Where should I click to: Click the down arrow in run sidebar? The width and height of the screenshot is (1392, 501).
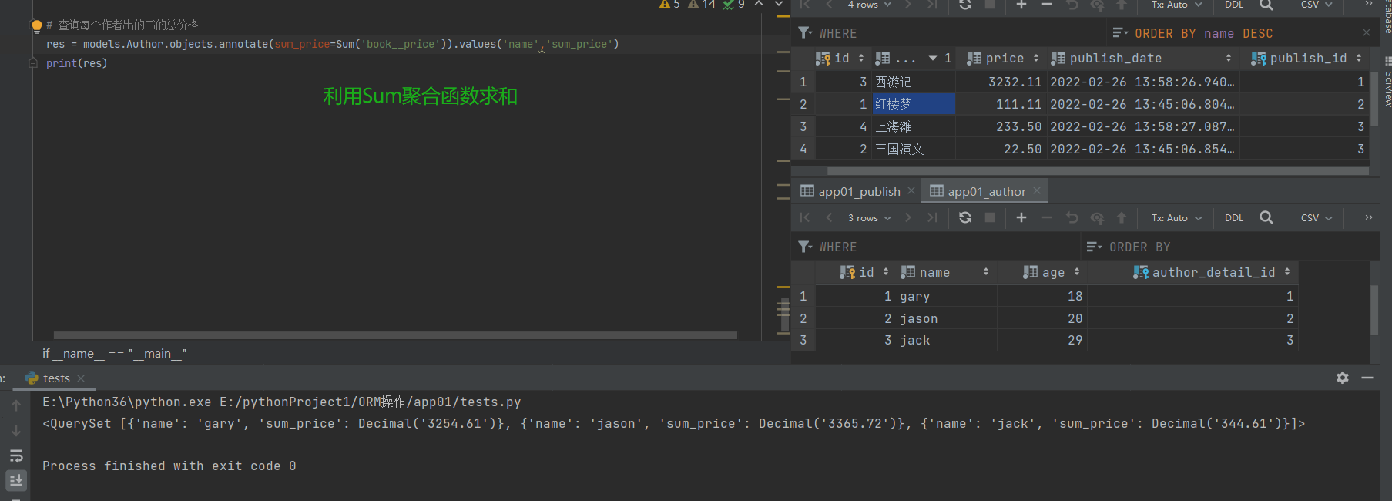pyautogui.click(x=16, y=431)
